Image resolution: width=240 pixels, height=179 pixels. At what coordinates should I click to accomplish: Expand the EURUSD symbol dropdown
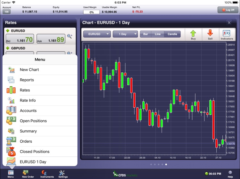coord(97,34)
